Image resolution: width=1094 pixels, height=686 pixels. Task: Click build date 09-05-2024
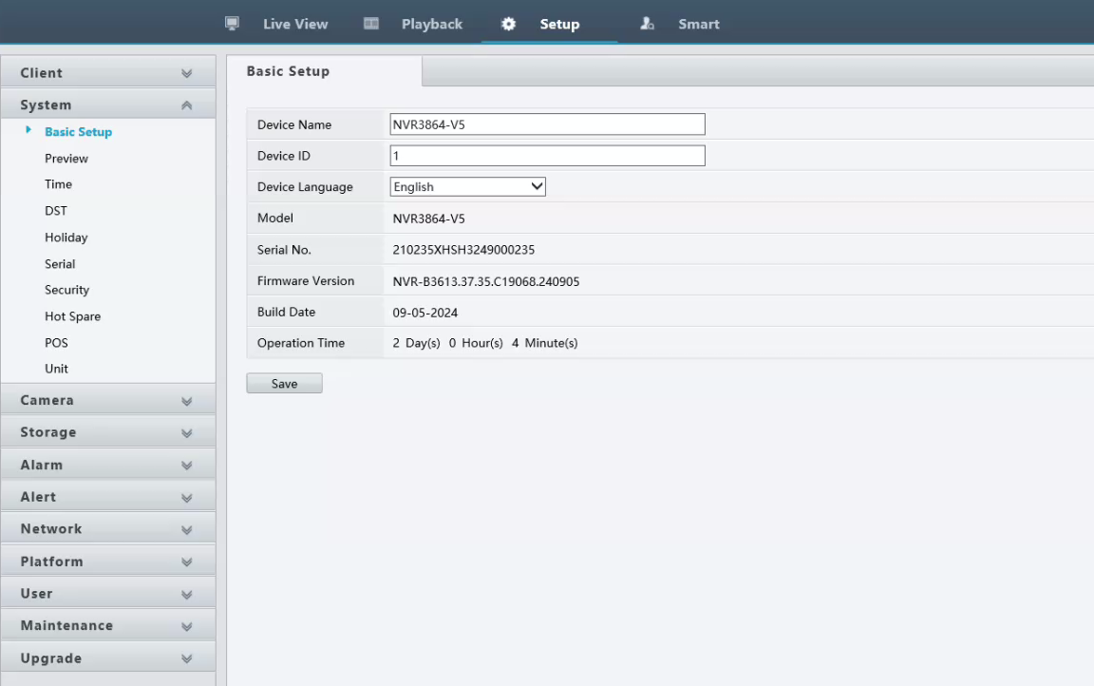(x=424, y=313)
